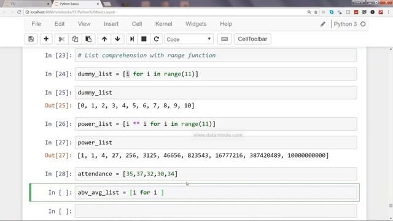This screenshot has height=221, width=393.
Task: Click the dummy_list = [i for i cell
Action: coord(216,74)
